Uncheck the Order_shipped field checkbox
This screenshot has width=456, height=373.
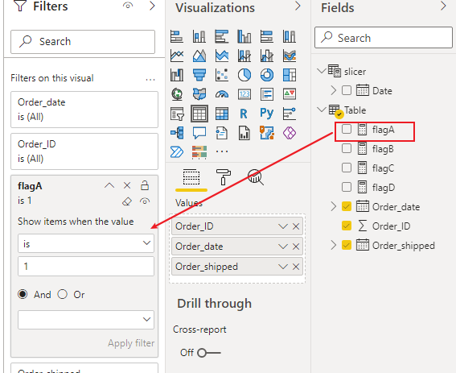click(x=347, y=245)
